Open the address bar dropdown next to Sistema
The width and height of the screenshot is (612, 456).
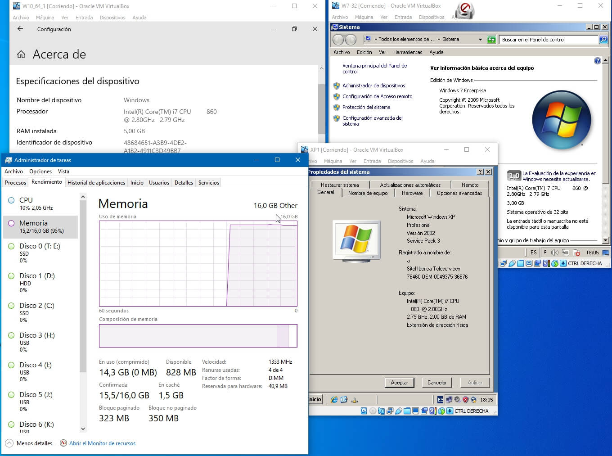pos(480,40)
